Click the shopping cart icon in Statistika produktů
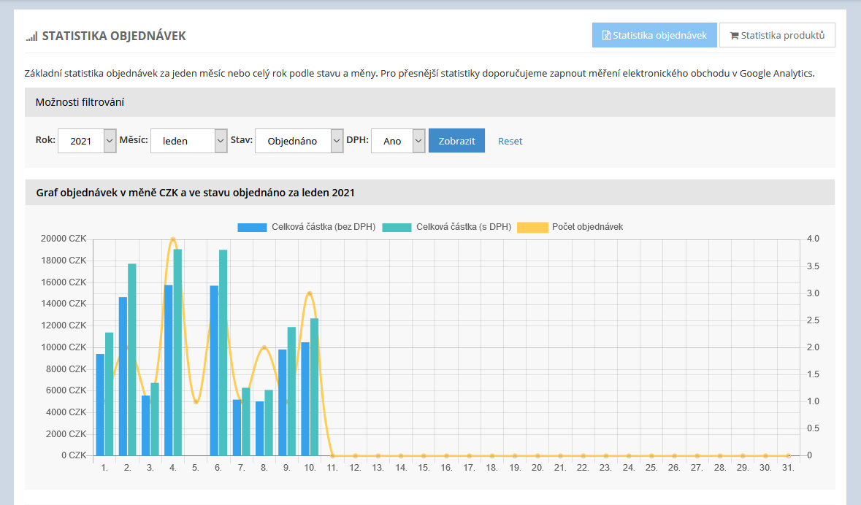The width and height of the screenshot is (861, 505). pos(734,35)
